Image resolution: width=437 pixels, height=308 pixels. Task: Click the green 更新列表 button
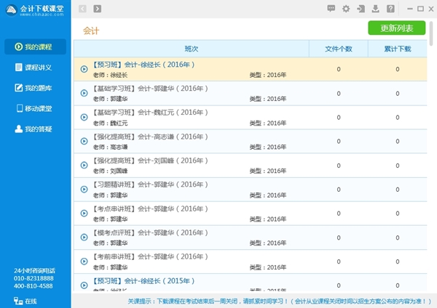pyautogui.click(x=397, y=28)
